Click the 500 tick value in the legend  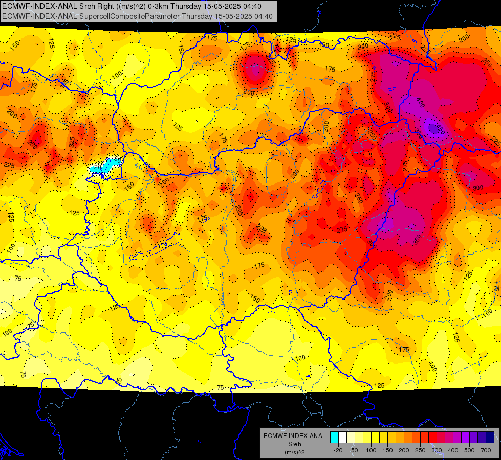(x=469, y=450)
